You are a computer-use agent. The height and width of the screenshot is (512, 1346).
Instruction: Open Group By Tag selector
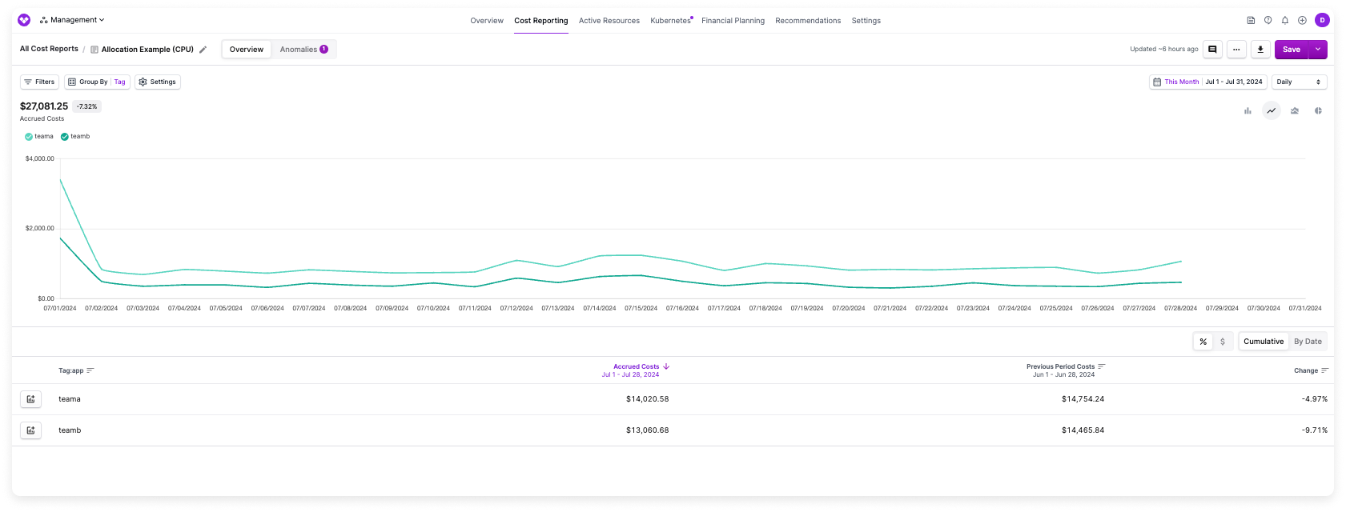[97, 82]
